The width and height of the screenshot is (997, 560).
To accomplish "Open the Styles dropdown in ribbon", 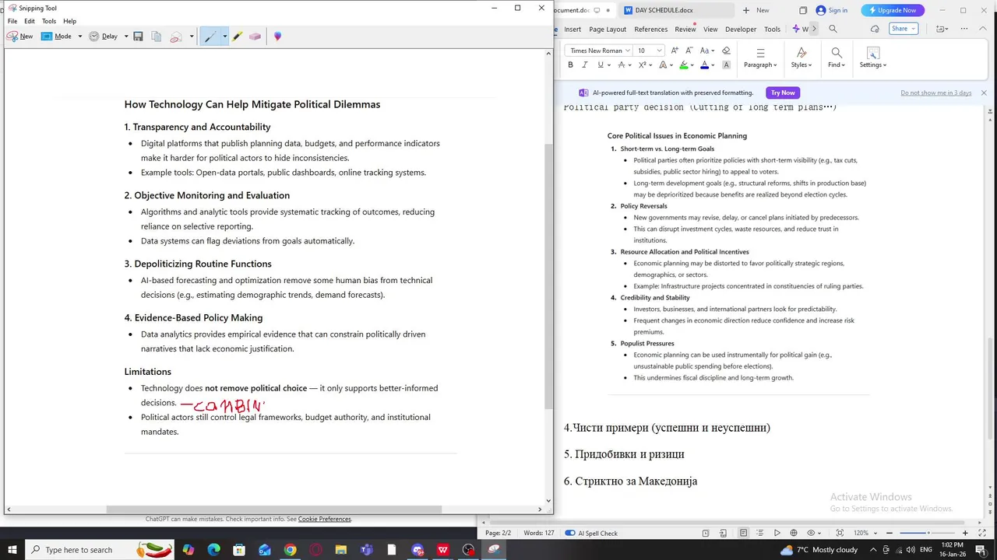I will pyautogui.click(x=800, y=58).
